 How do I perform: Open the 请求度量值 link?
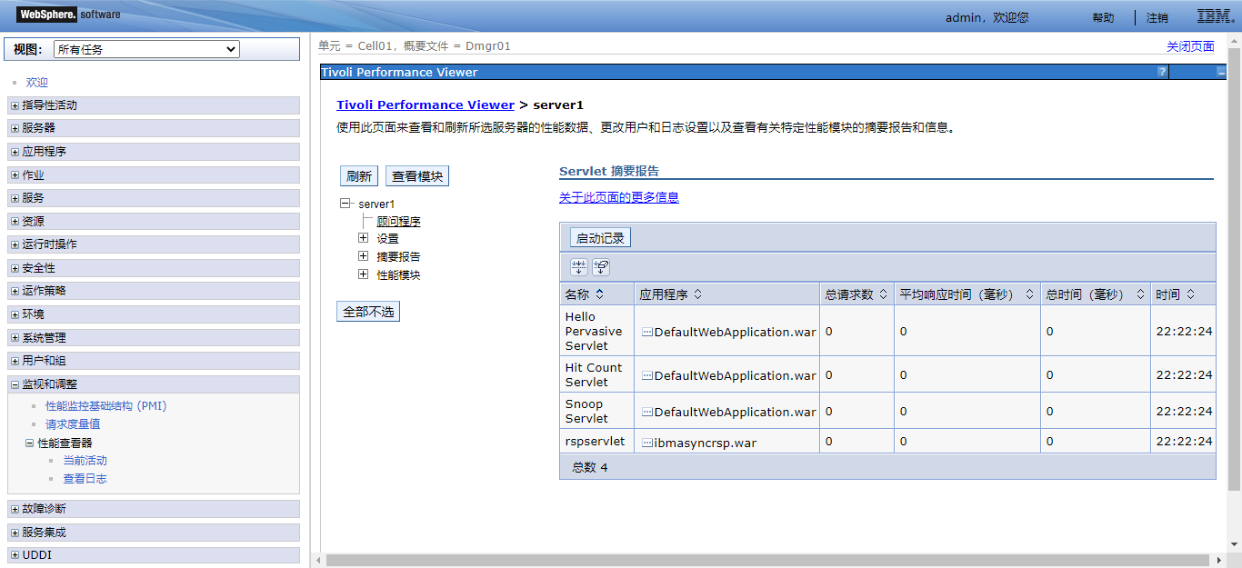click(x=73, y=424)
